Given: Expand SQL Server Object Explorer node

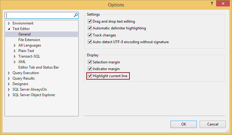Looking at the screenshot, I should (x=9, y=95).
